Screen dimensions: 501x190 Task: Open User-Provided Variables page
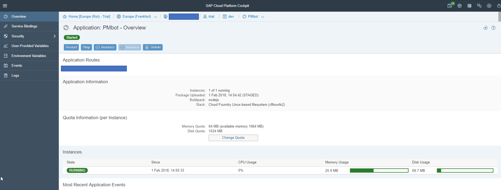pos(29,46)
